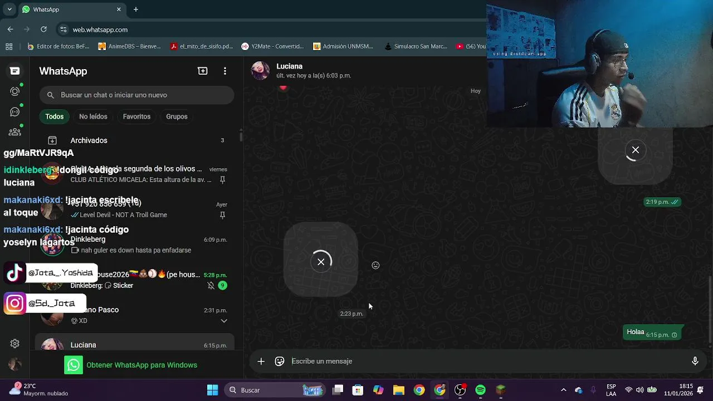This screenshot has width=713, height=401.
Task: Open WhatsApp settings gear in sidebar
Action: click(x=15, y=344)
